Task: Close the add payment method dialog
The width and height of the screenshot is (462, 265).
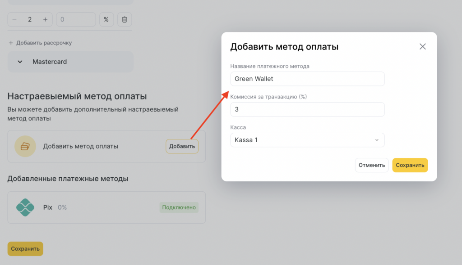Action: [x=422, y=47]
